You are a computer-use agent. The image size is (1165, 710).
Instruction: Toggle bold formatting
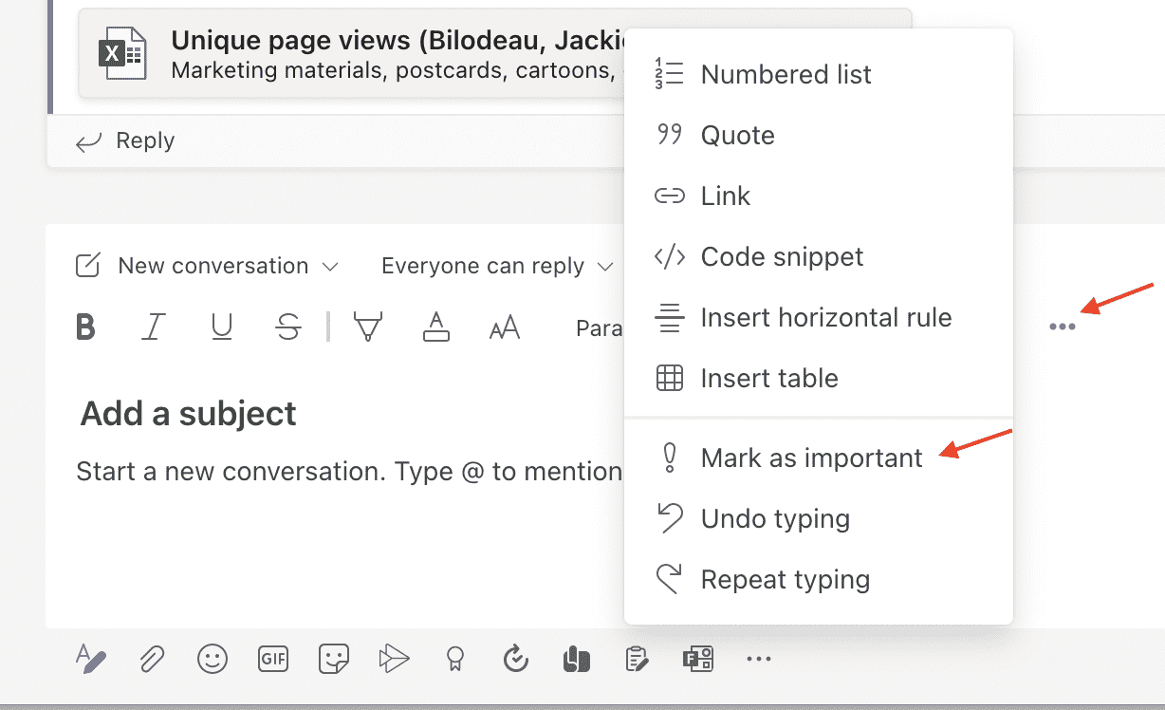coord(85,327)
